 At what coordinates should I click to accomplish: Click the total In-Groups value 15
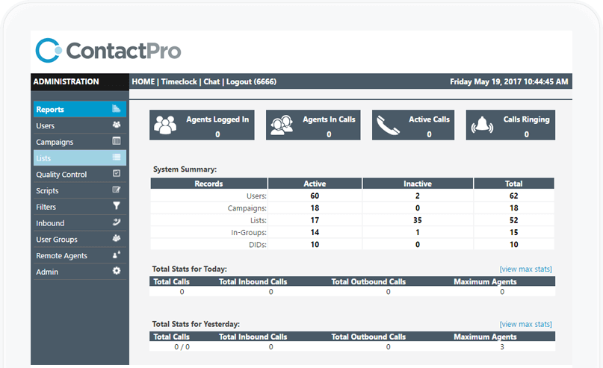514,232
